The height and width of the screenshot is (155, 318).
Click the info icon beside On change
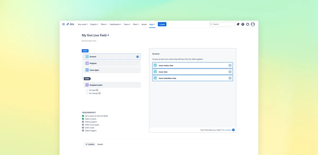coord(99,93)
